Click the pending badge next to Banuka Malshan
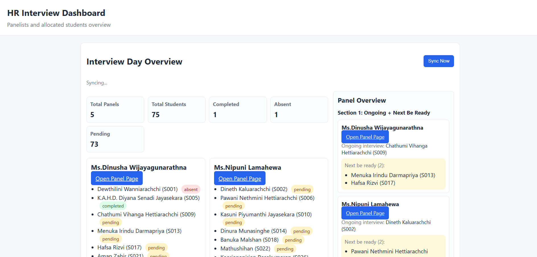 coord(293,240)
